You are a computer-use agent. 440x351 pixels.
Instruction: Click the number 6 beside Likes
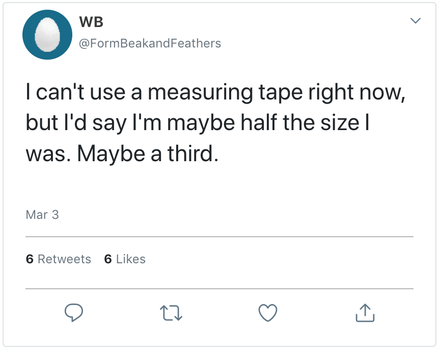[x=107, y=259]
